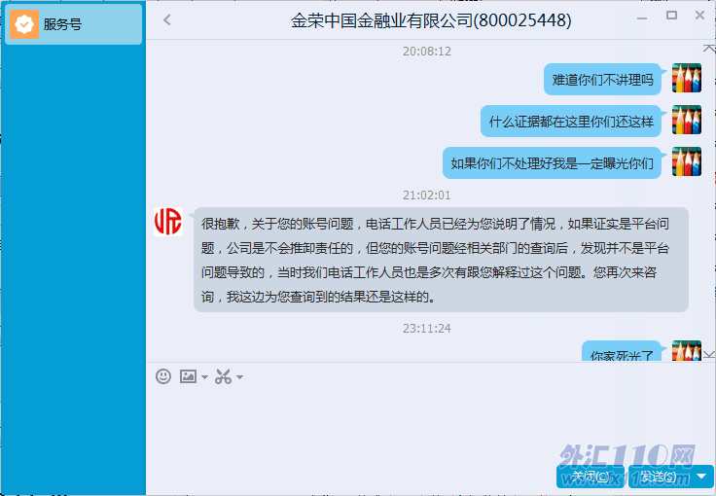
Task: Expand the screenshot options dropdown arrow
Action: click(239, 377)
